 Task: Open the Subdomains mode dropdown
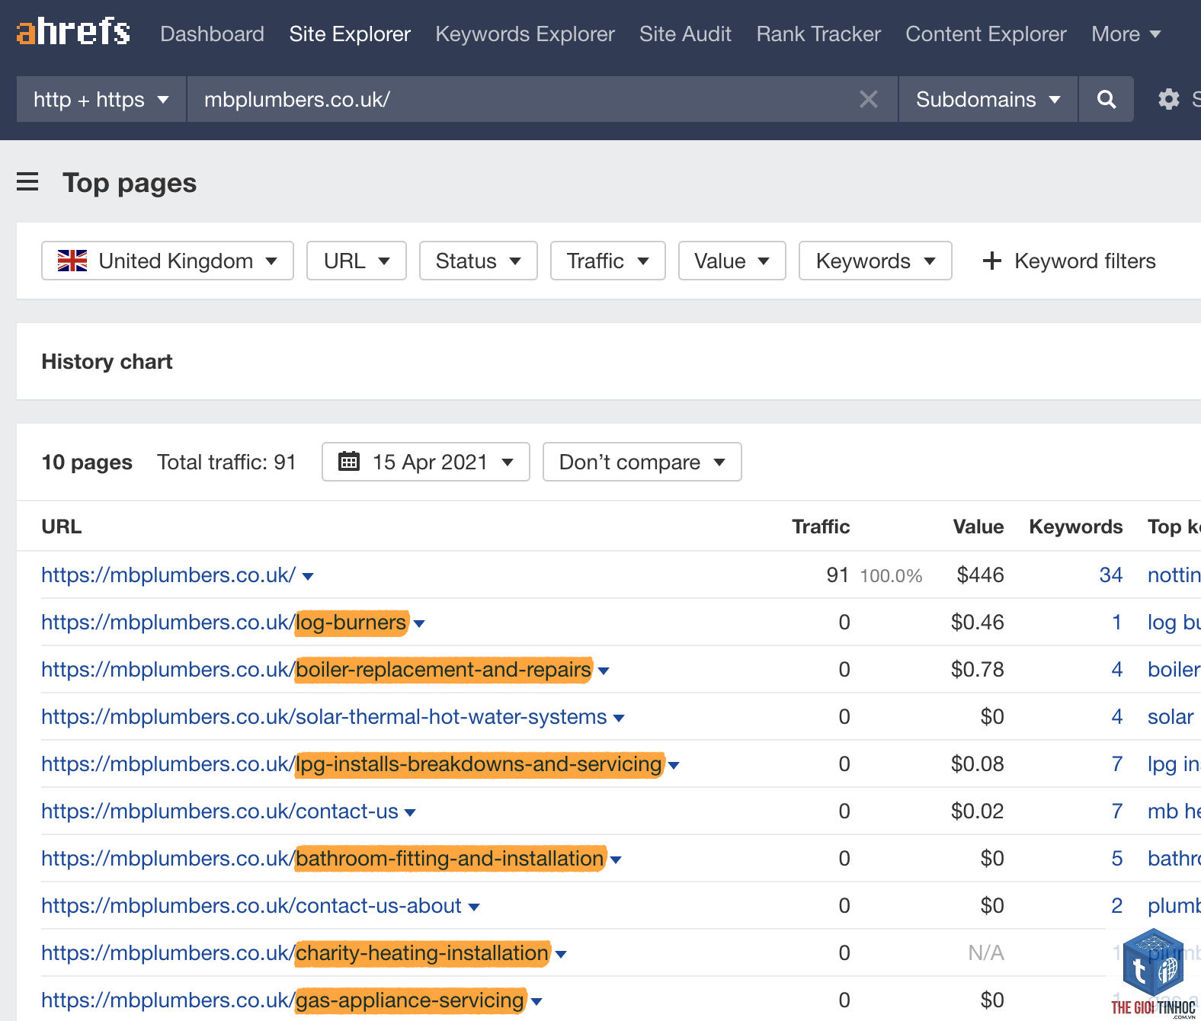tap(988, 99)
